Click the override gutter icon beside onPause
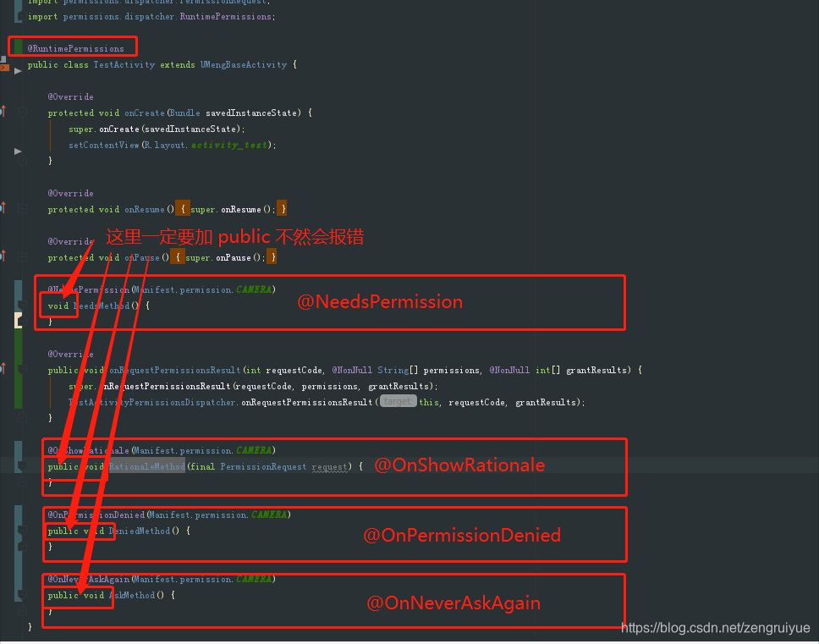Image resolution: width=819 pixels, height=644 pixels. tap(3, 256)
